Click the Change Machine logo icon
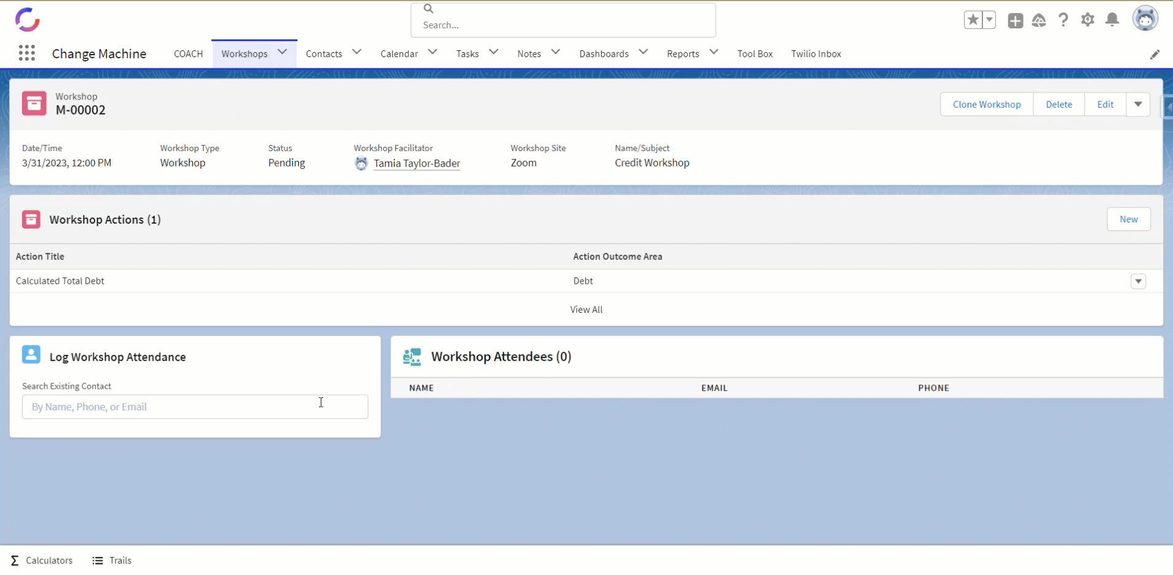The height and width of the screenshot is (575, 1173). pos(27,20)
